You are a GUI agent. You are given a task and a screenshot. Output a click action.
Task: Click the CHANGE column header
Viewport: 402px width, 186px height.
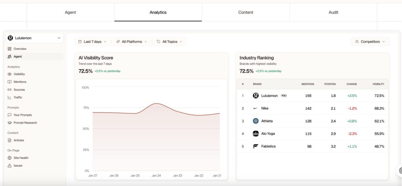[x=352, y=84]
